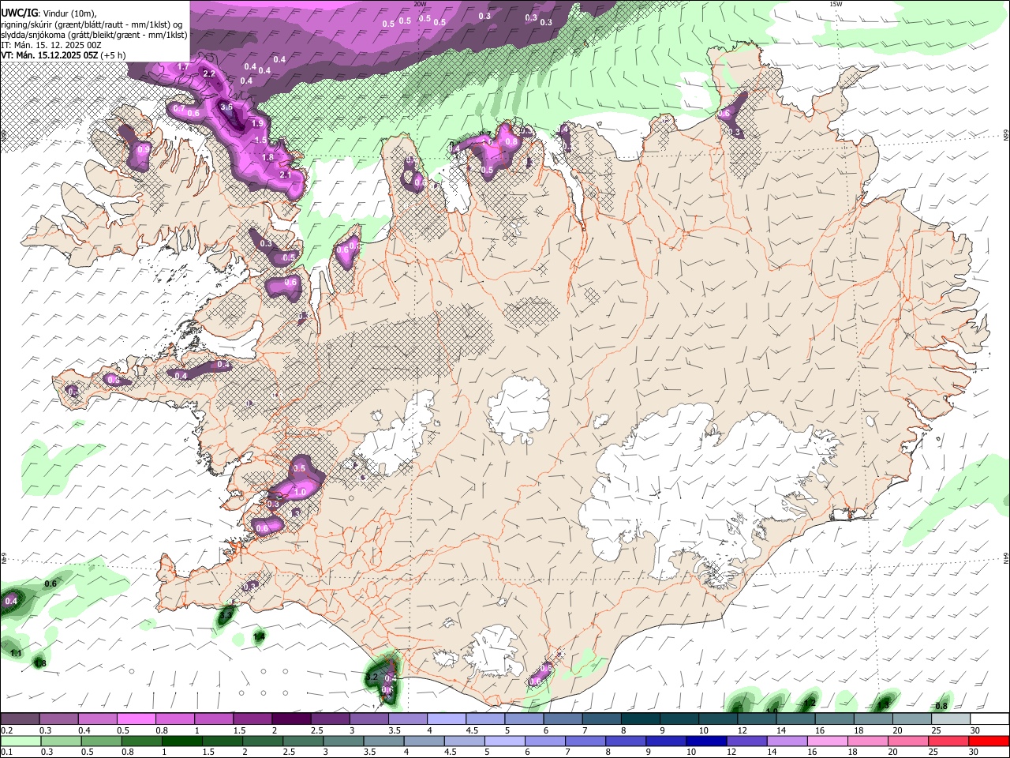Click the '3.6' snowfall value on the map
This screenshot has width=1010, height=758.
226,107
